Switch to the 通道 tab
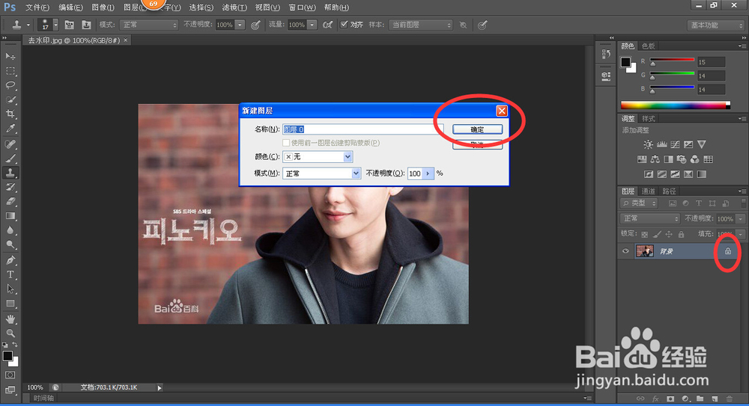This screenshot has width=749, height=406. pos(648,191)
